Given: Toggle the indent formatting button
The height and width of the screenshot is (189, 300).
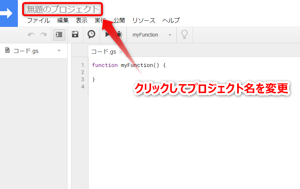Looking at the screenshot, I should tap(59, 35).
